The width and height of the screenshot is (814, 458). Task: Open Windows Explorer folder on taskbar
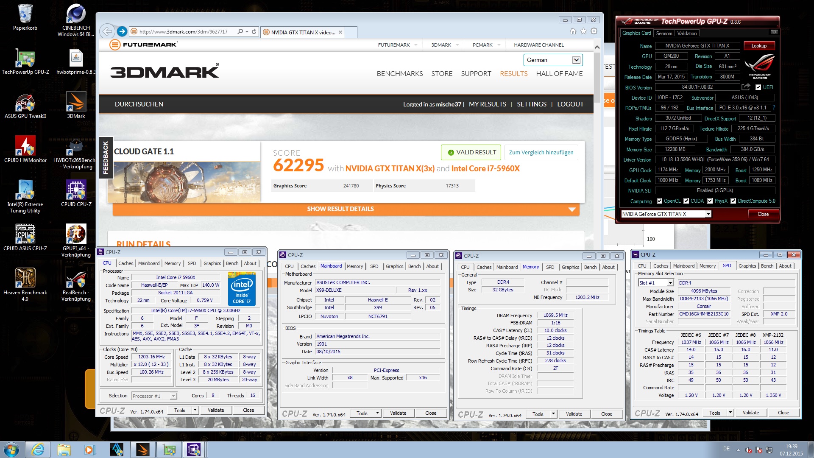click(x=64, y=450)
